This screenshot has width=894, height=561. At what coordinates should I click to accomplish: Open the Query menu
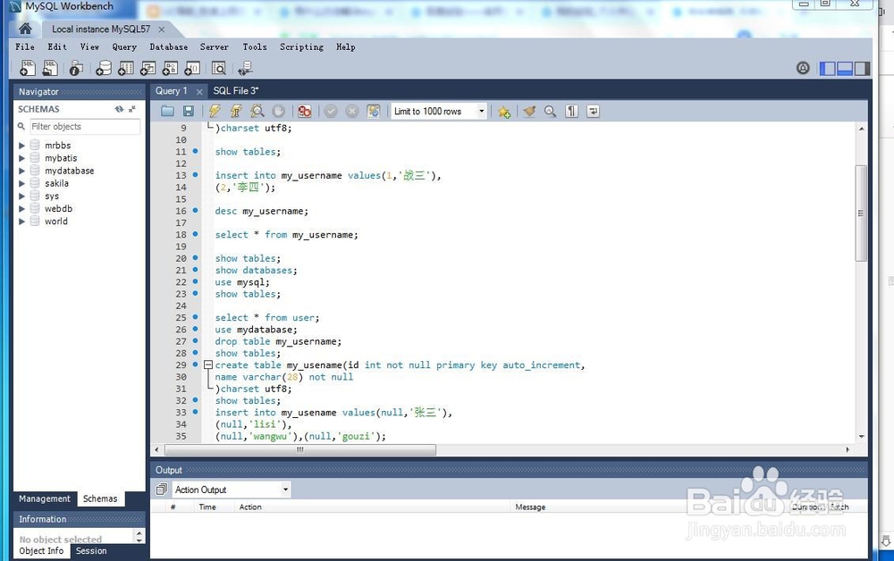[x=124, y=46]
